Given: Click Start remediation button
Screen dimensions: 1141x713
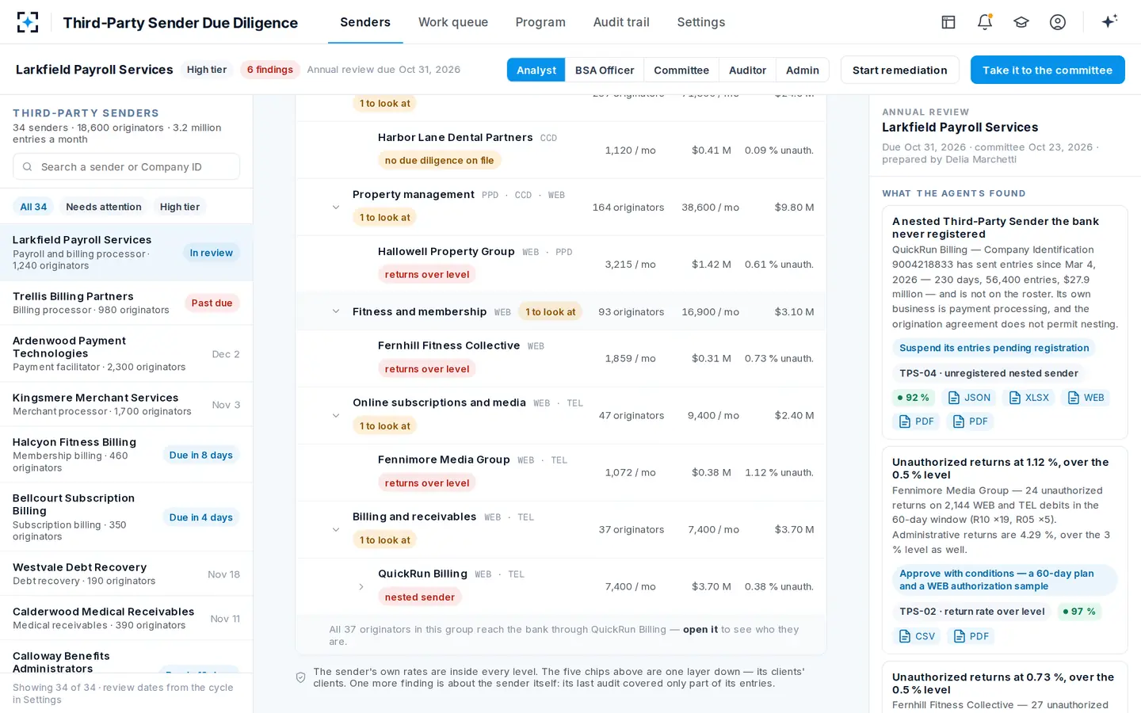Looking at the screenshot, I should pos(899,70).
